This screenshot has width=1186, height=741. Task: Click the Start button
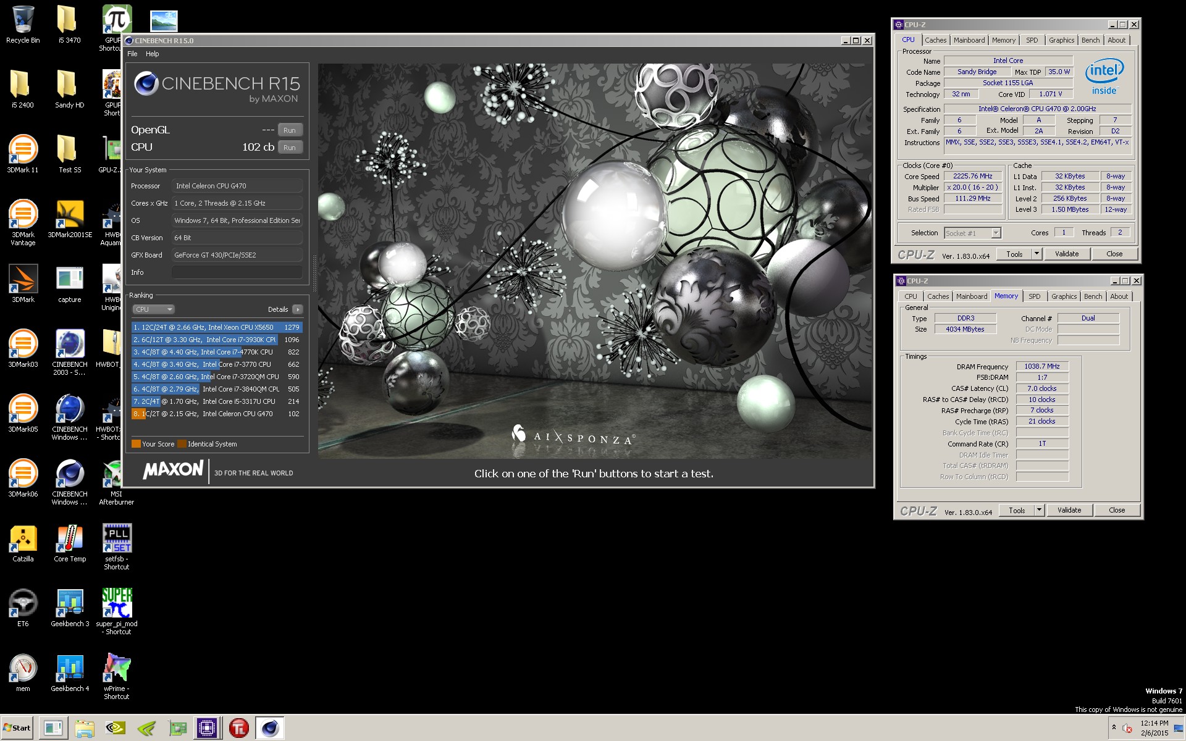[17, 728]
